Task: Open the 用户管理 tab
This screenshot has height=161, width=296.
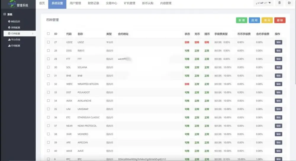Action: [75, 3]
